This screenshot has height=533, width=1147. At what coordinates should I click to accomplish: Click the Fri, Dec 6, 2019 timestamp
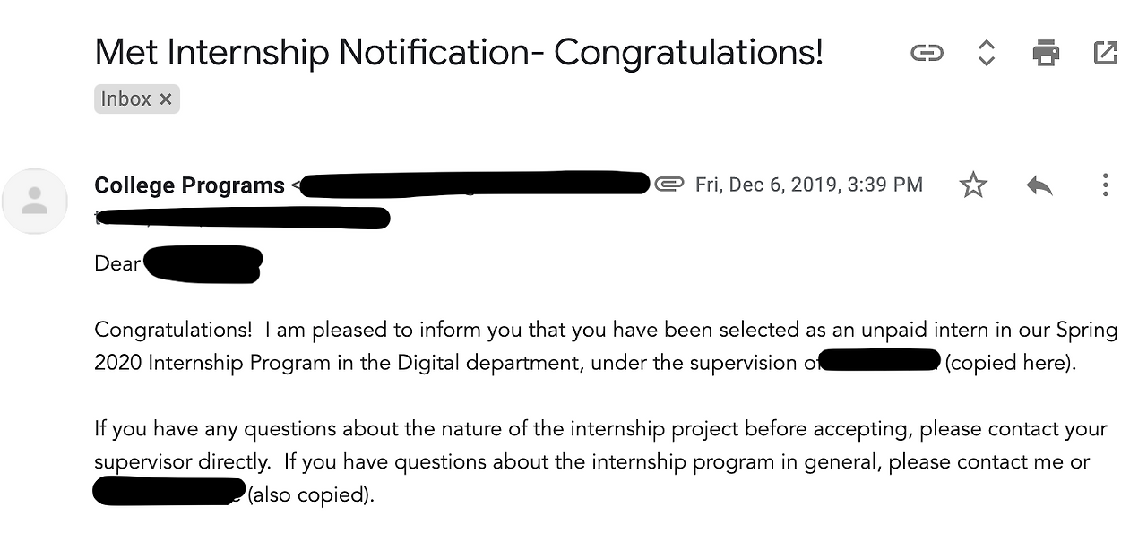[808, 185]
